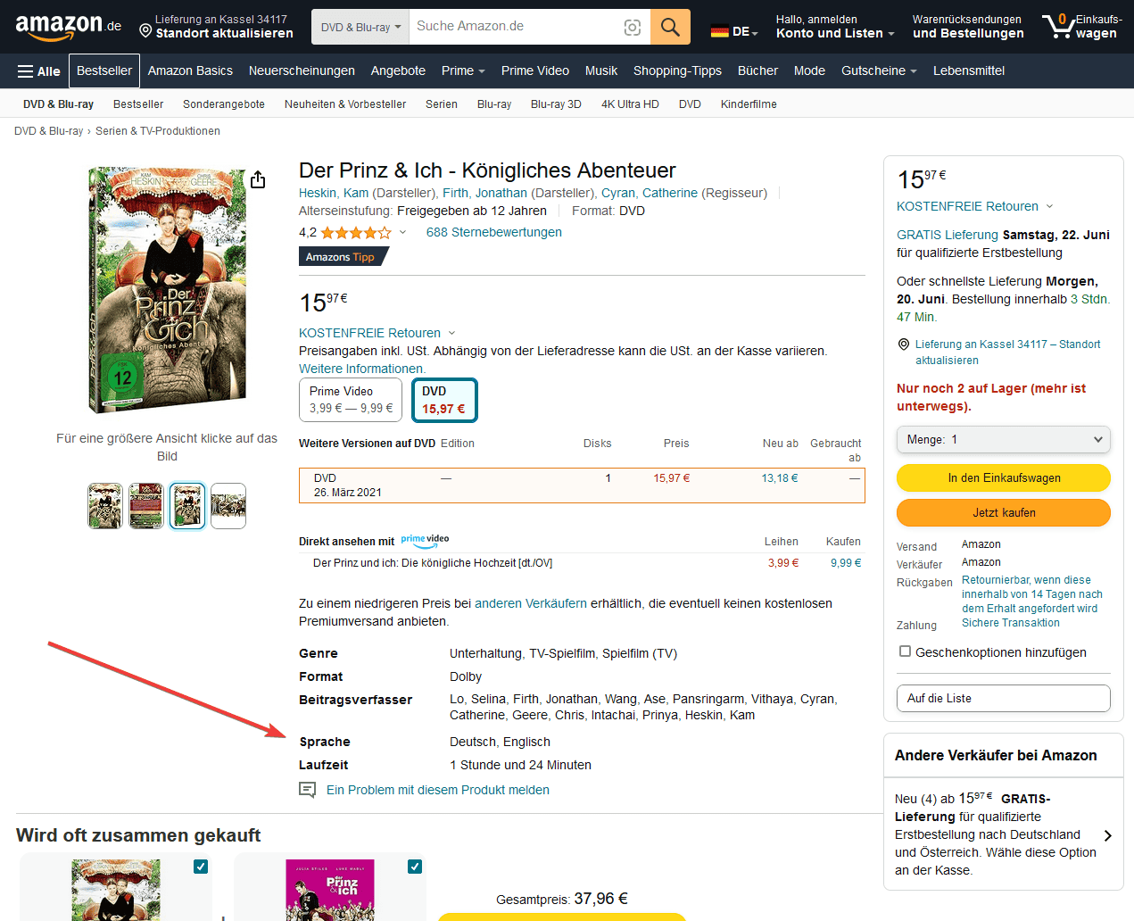Screen dimensions: 1134x921
Task: Open the DVD & Blu-ray search category dropdown
Action: (x=360, y=27)
